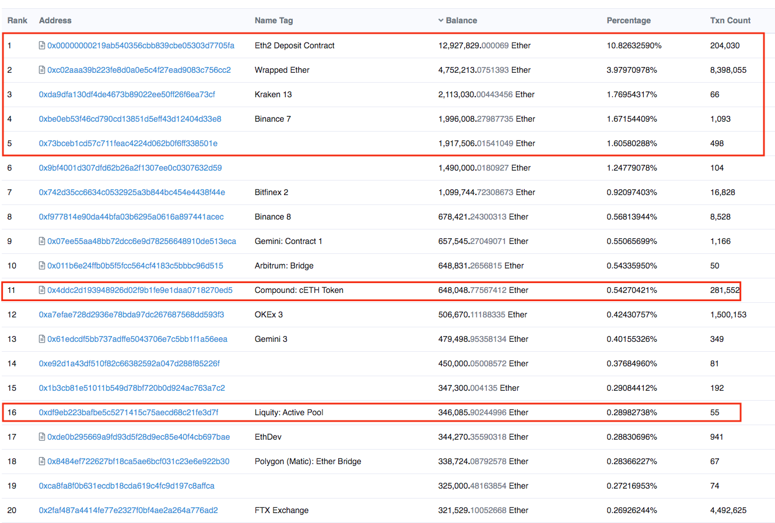Viewport: 775px width, 523px height.
Task: Open Bitfinex 2 address 0x742d35cc6634c053...
Action: coord(132,192)
